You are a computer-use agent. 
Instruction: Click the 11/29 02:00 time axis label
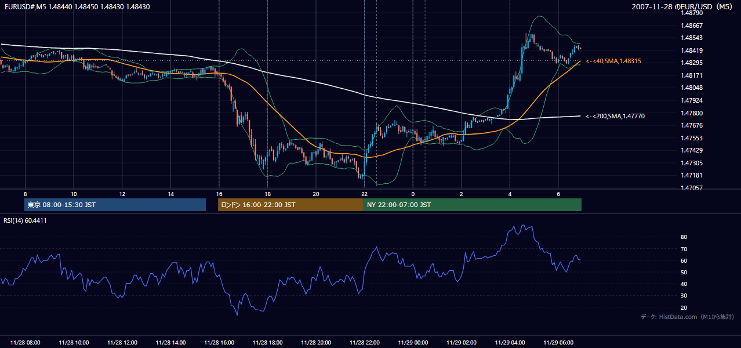(462, 343)
